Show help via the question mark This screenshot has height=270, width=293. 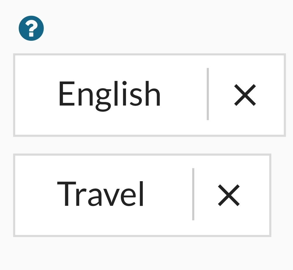pyautogui.click(x=31, y=28)
